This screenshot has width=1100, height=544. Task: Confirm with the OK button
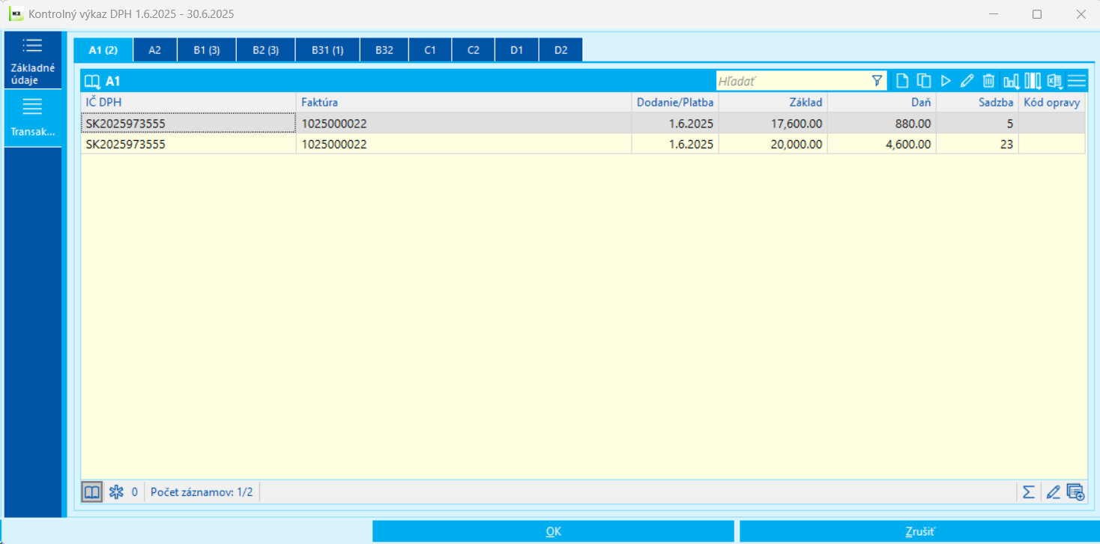(x=553, y=531)
